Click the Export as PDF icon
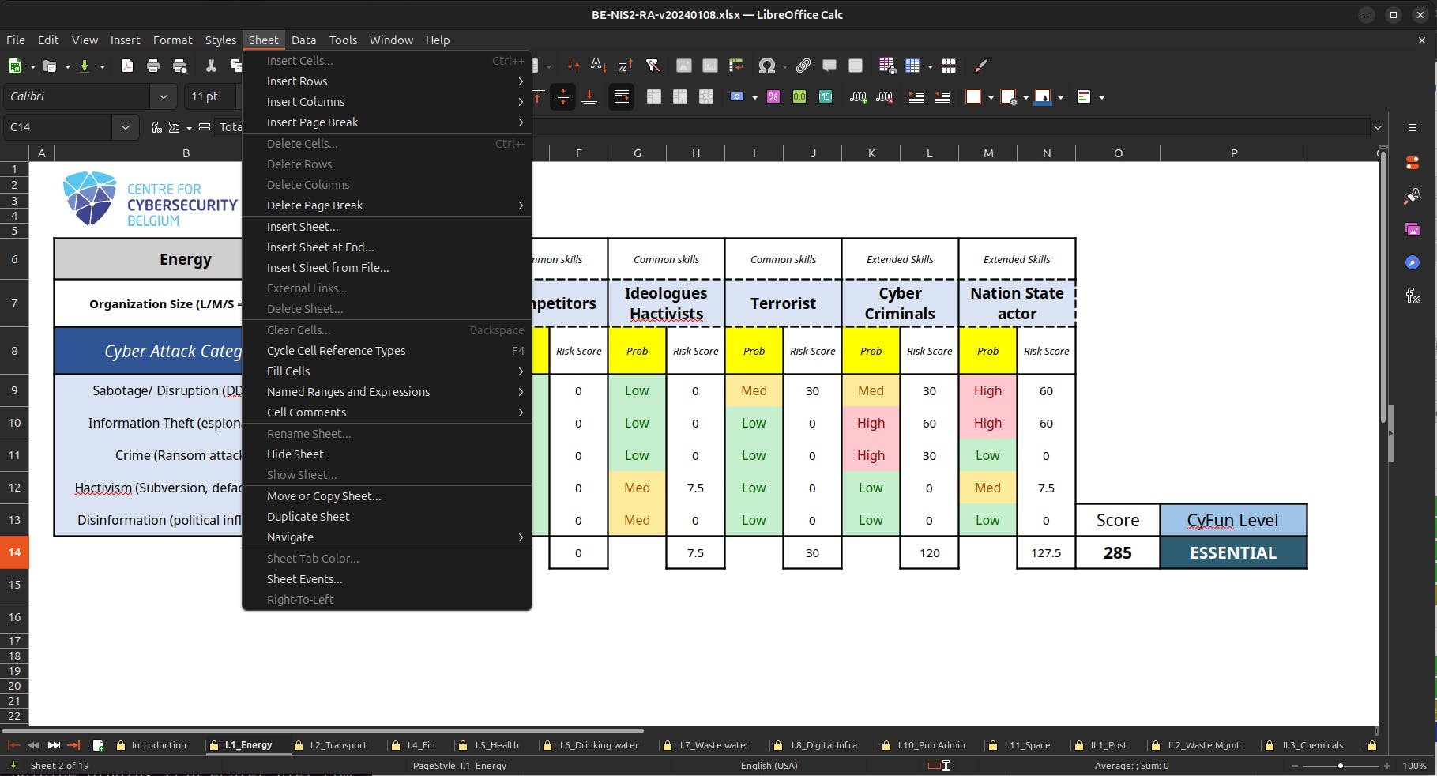The width and height of the screenshot is (1437, 776). coord(126,66)
